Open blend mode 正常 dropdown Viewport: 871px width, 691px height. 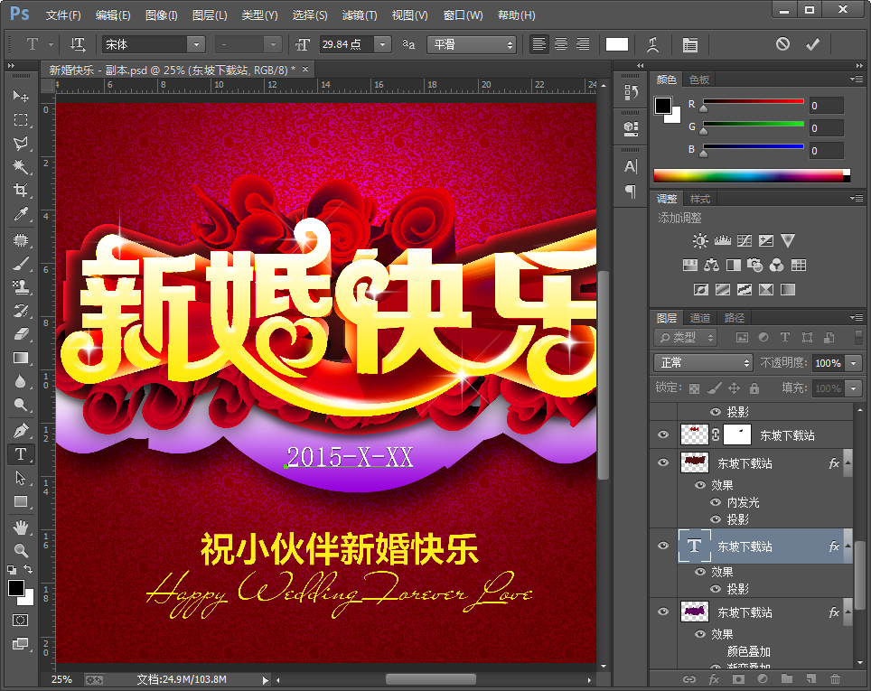point(703,363)
